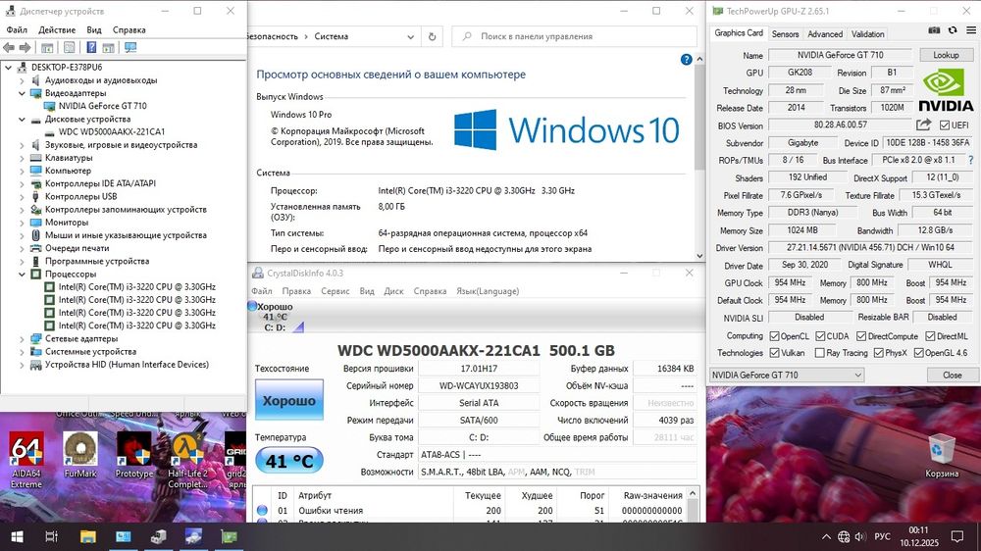Click the Windows Start button
981x551 pixels.
(17, 536)
